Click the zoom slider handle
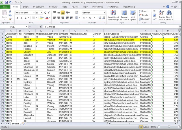Screen dimensions: 182x130 [x=169, y=127]
